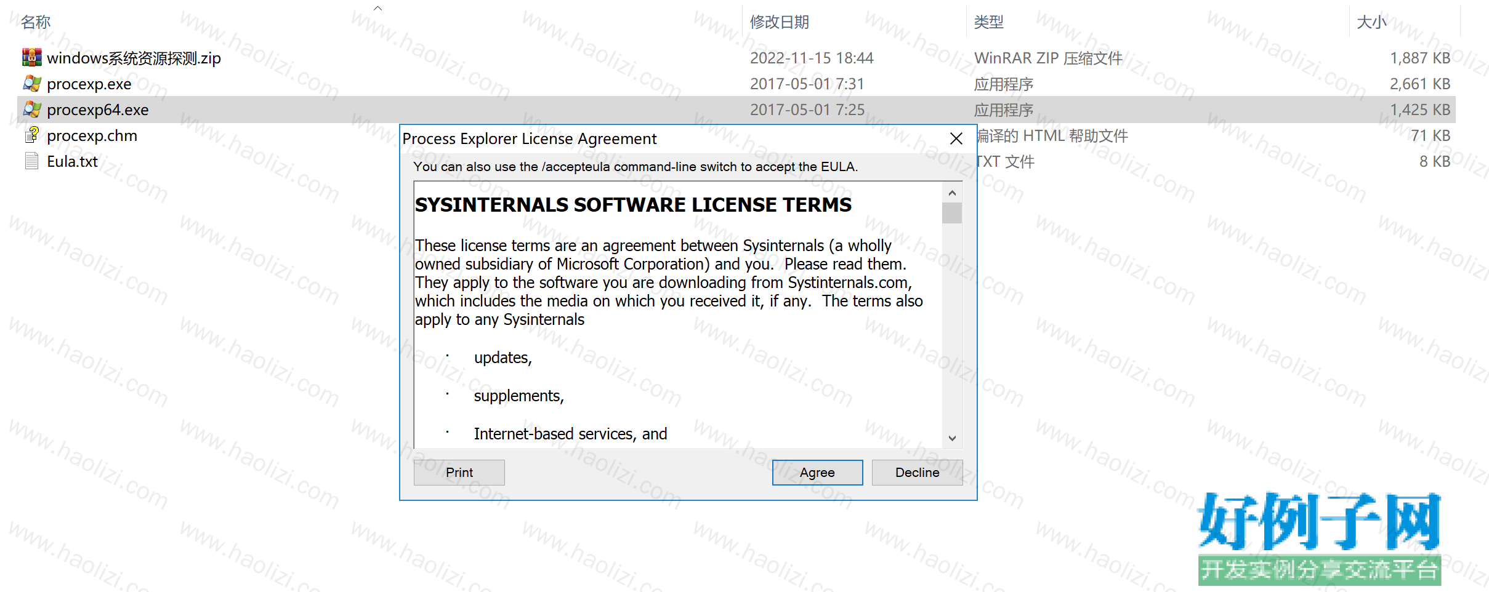This screenshot has width=1489, height=592.
Task: Select the file windows系统资源探测.zip
Action: point(134,58)
